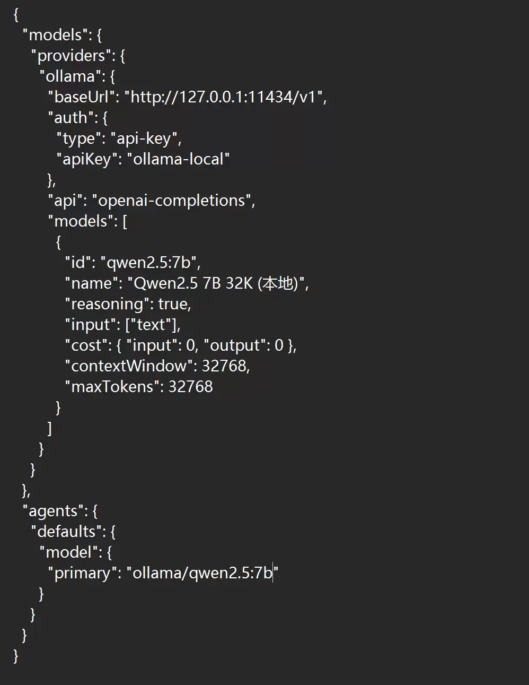Place cursor in the "ollama-local" value
The image size is (529, 685).
click(x=178, y=159)
